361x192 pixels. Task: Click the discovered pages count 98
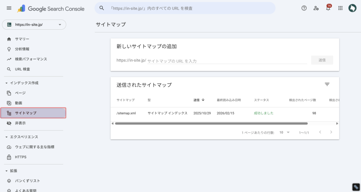314,113
